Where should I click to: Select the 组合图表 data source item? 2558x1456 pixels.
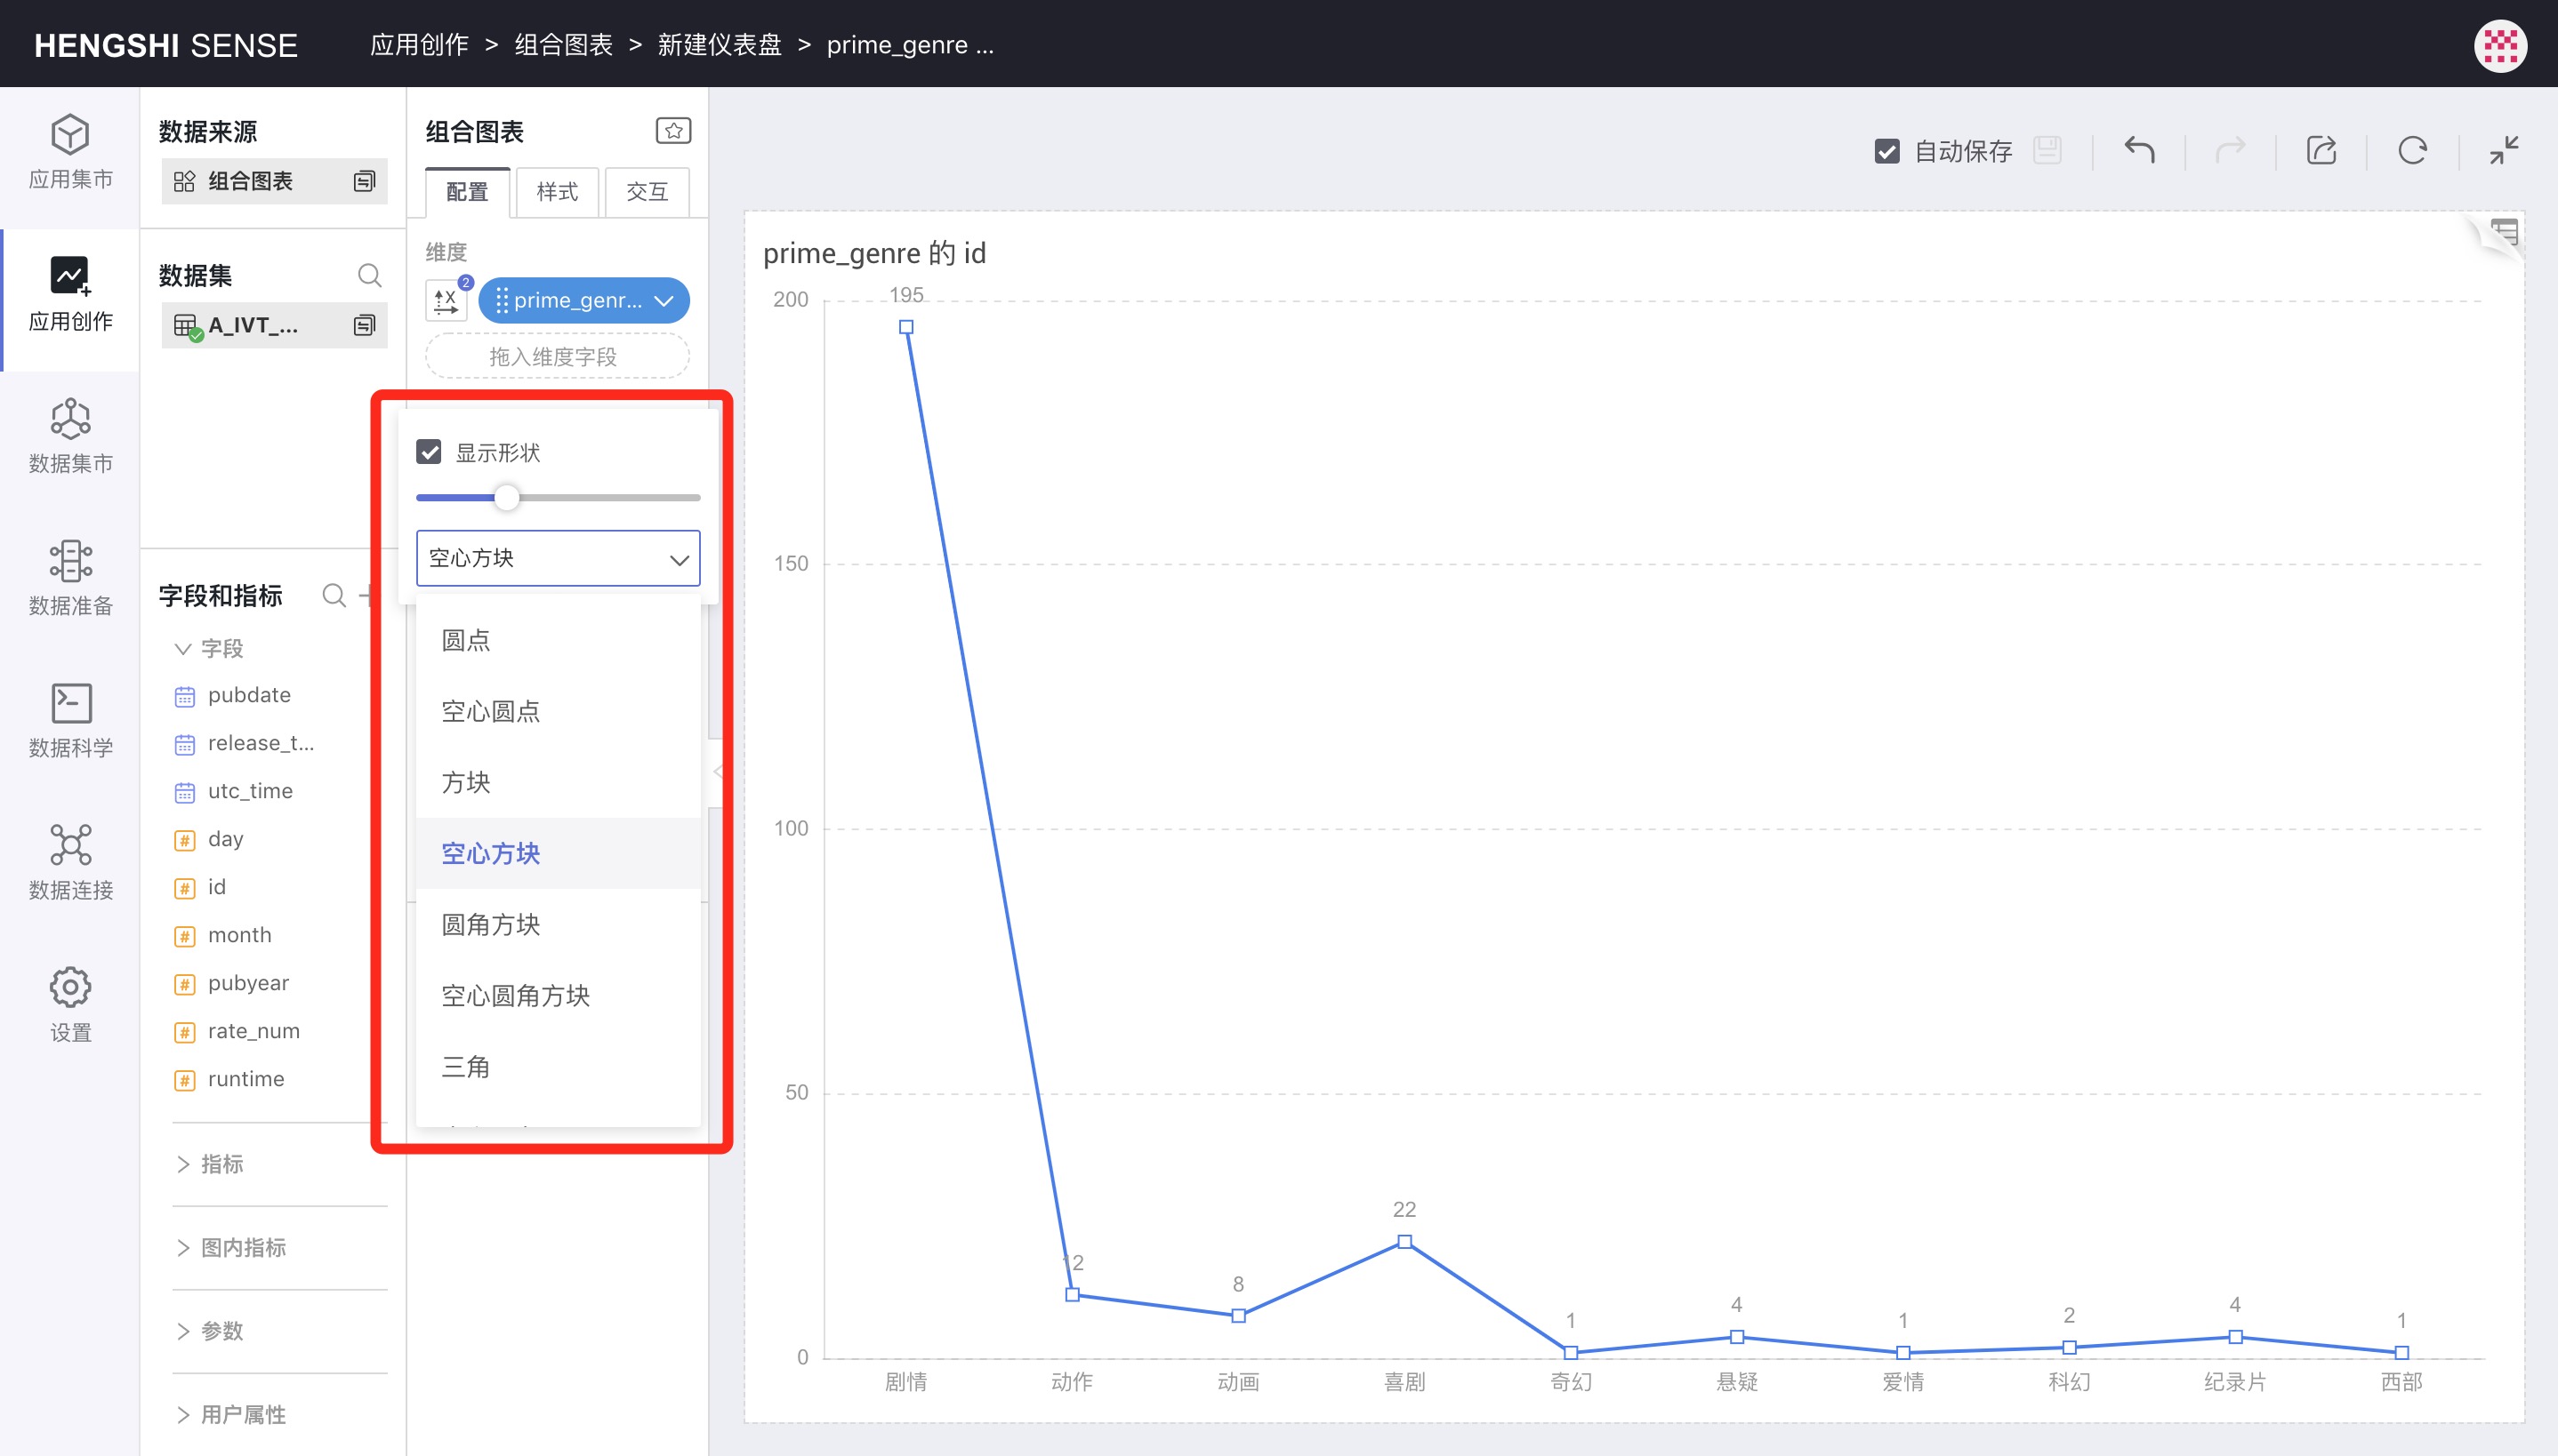pos(274,181)
